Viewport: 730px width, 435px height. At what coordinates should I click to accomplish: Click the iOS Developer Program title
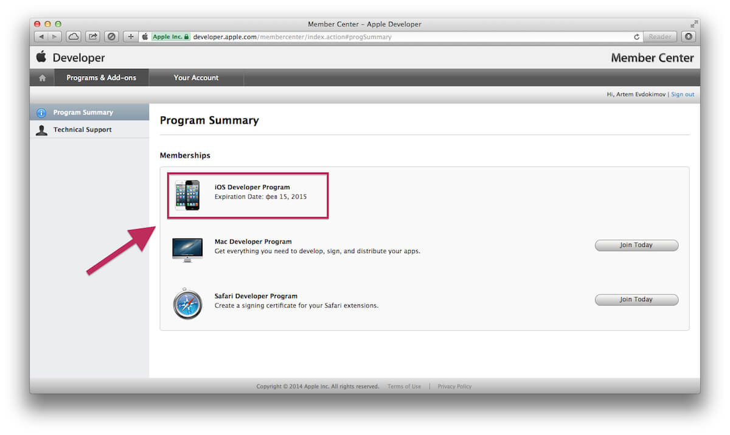click(x=252, y=187)
